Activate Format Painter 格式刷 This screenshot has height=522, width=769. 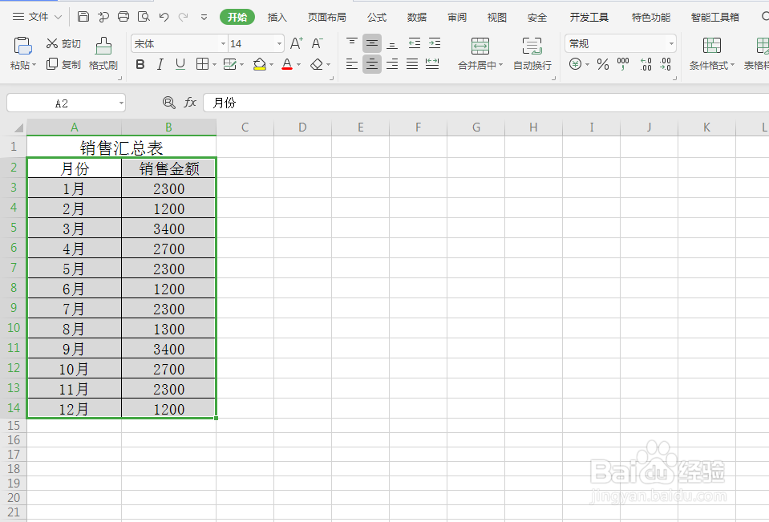tap(103, 54)
